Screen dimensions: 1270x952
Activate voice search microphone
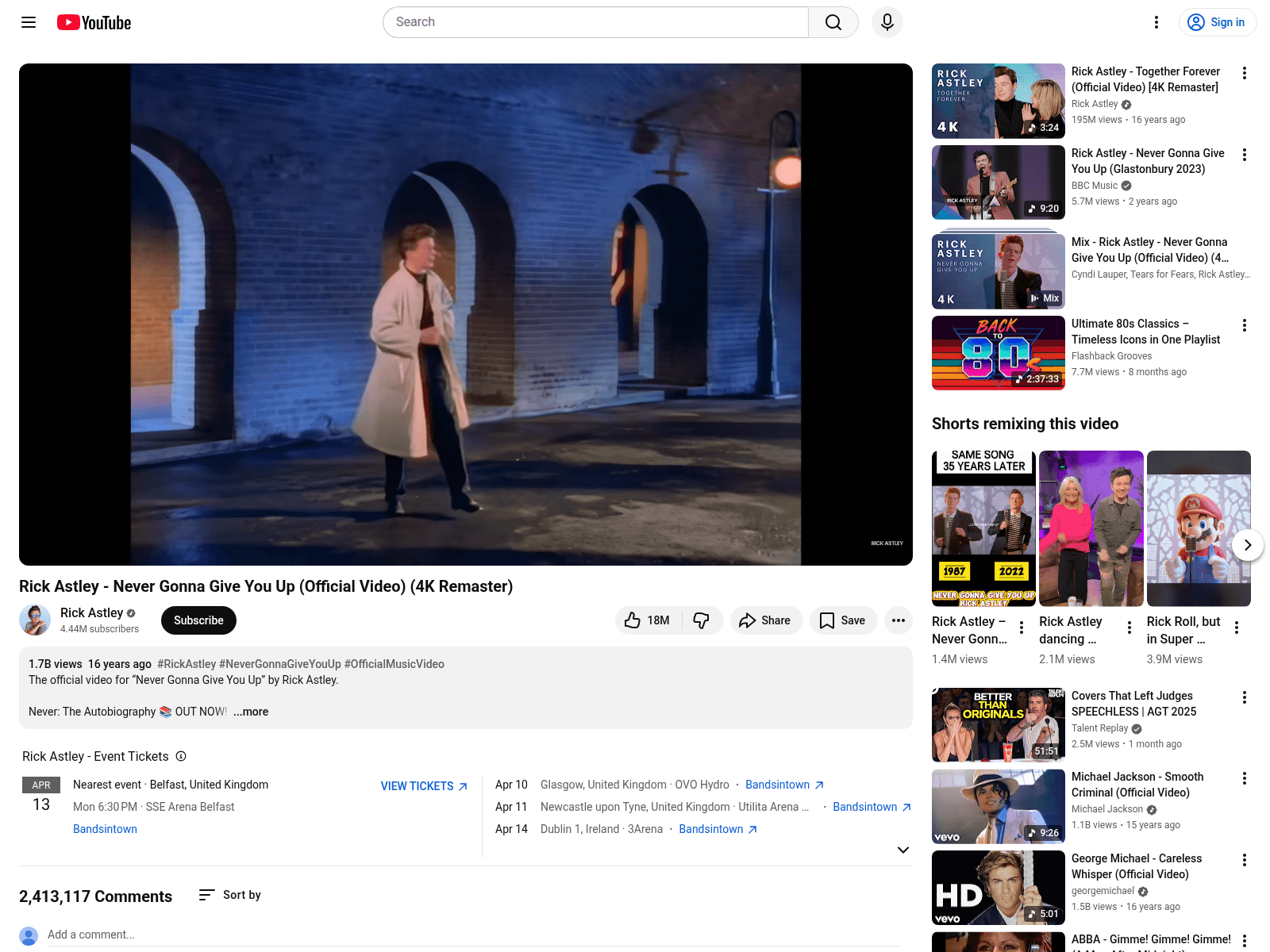pos(887,22)
